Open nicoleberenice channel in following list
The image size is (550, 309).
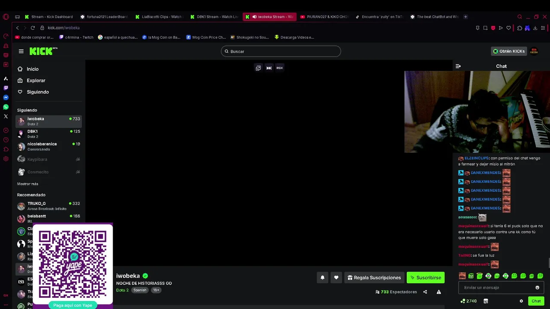click(x=49, y=146)
